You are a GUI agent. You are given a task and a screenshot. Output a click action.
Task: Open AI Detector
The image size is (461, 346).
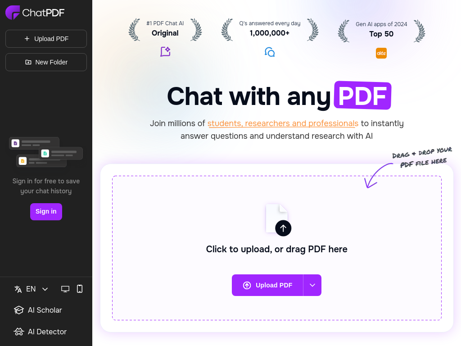point(40,332)
